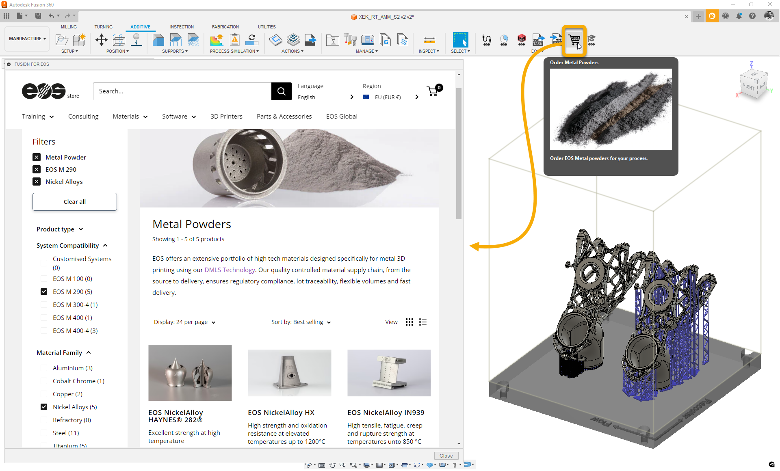
Task: Click the process simulation heat map icon
Action: [217, 40]
